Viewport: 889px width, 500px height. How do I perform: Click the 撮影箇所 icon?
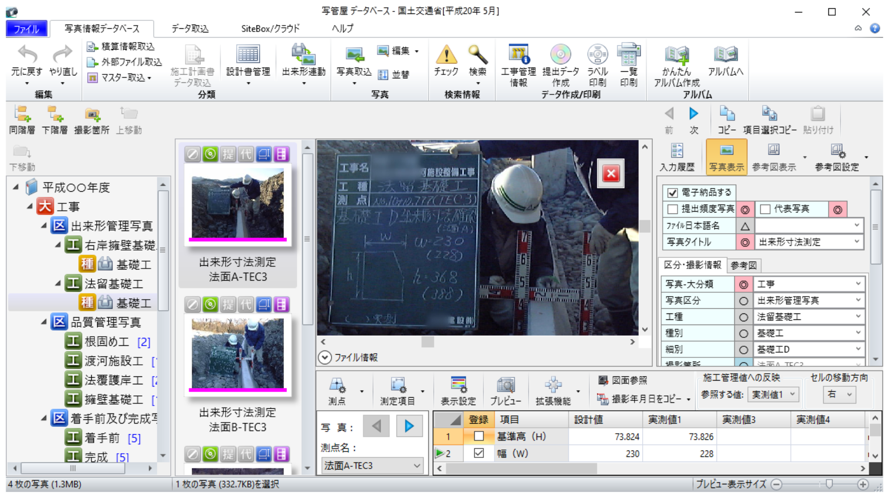click(92, 118)
